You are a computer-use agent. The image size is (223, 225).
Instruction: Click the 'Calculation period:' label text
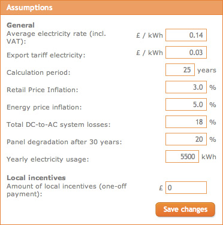pyautogui.click(x=38, y=72)
